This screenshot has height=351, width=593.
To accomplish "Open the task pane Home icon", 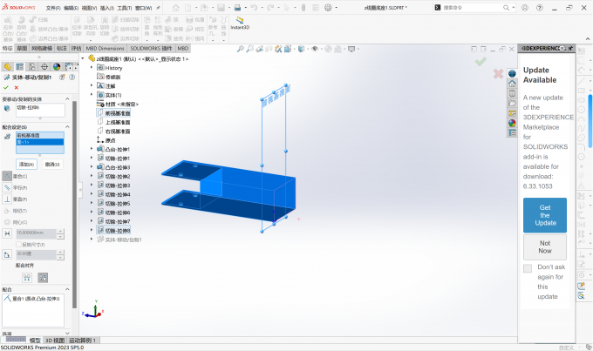I will [x=512, y=84].
